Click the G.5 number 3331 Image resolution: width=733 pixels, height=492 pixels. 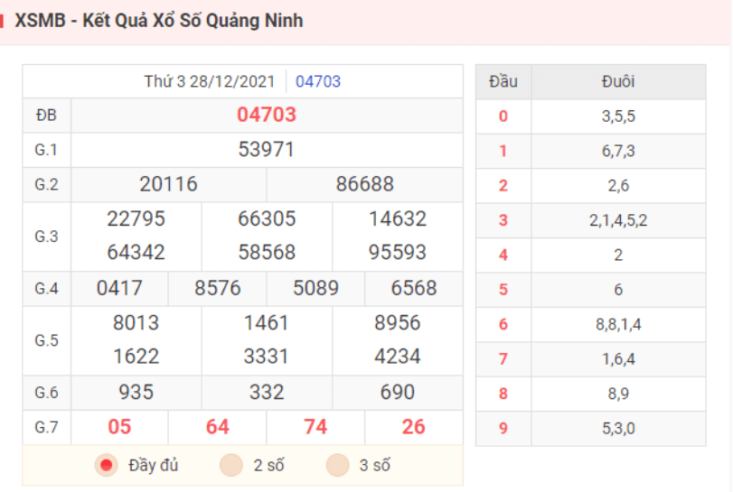point(267,357)
